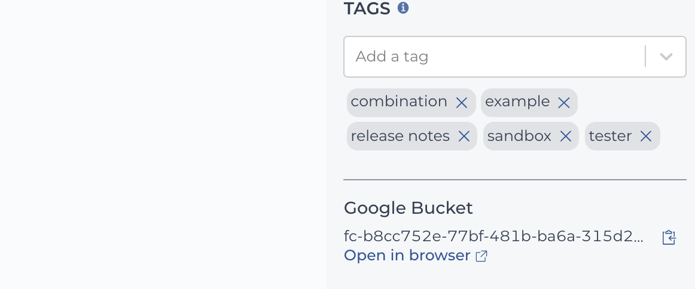Screen dimensions: 695x289
Task: Select the example tag label
Action: click(517, 102)
